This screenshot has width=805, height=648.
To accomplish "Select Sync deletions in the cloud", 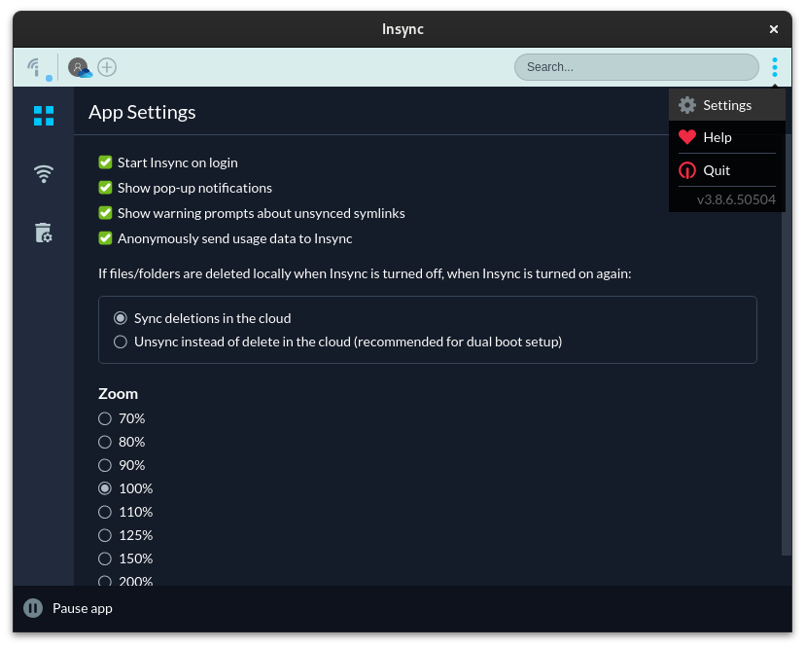I will [121, 317].
